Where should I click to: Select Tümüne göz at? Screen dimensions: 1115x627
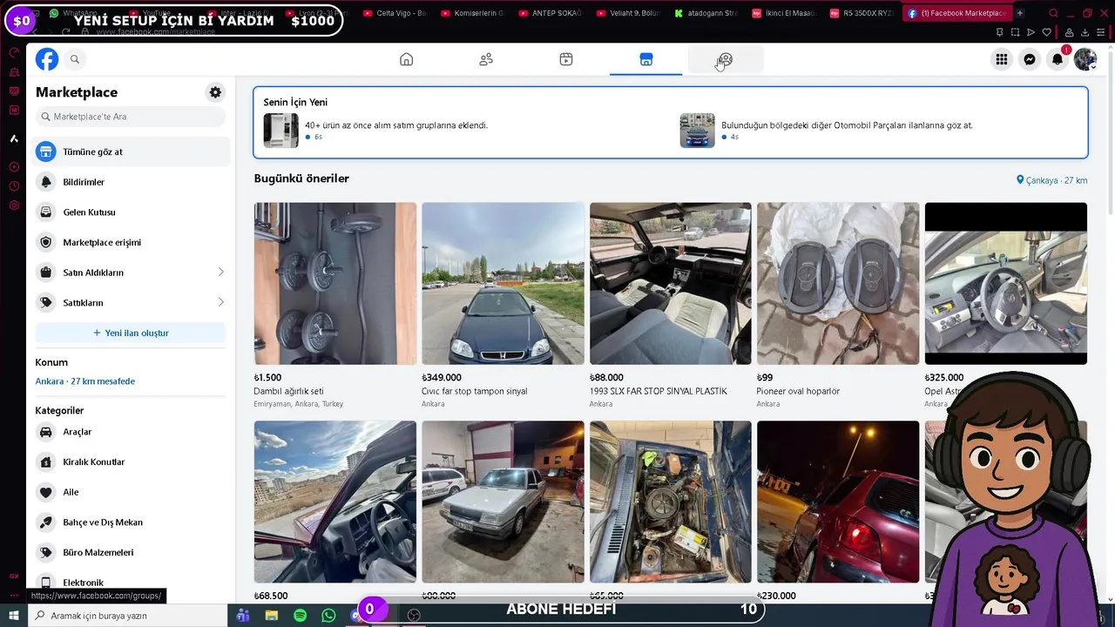[132, 152]
